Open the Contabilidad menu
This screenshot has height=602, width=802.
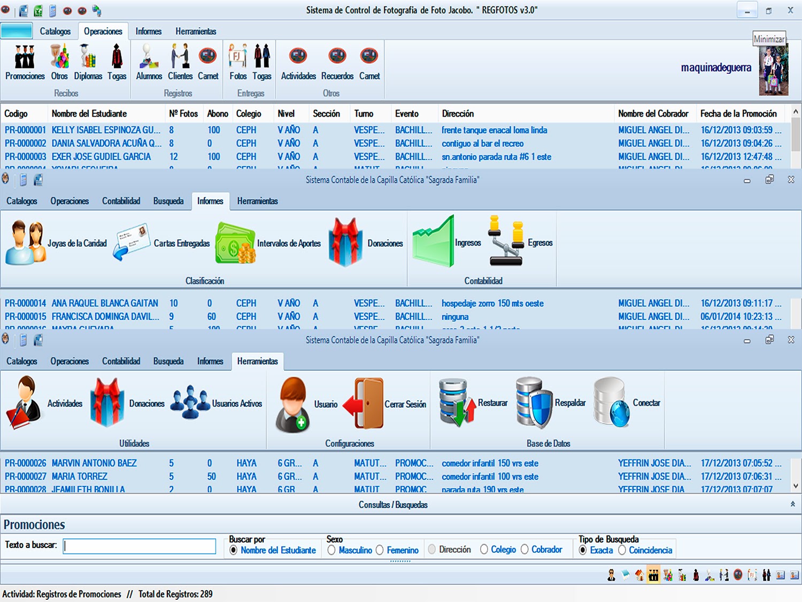[x=121, y=361]
